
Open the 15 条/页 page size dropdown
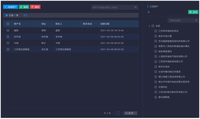(131, 113)
